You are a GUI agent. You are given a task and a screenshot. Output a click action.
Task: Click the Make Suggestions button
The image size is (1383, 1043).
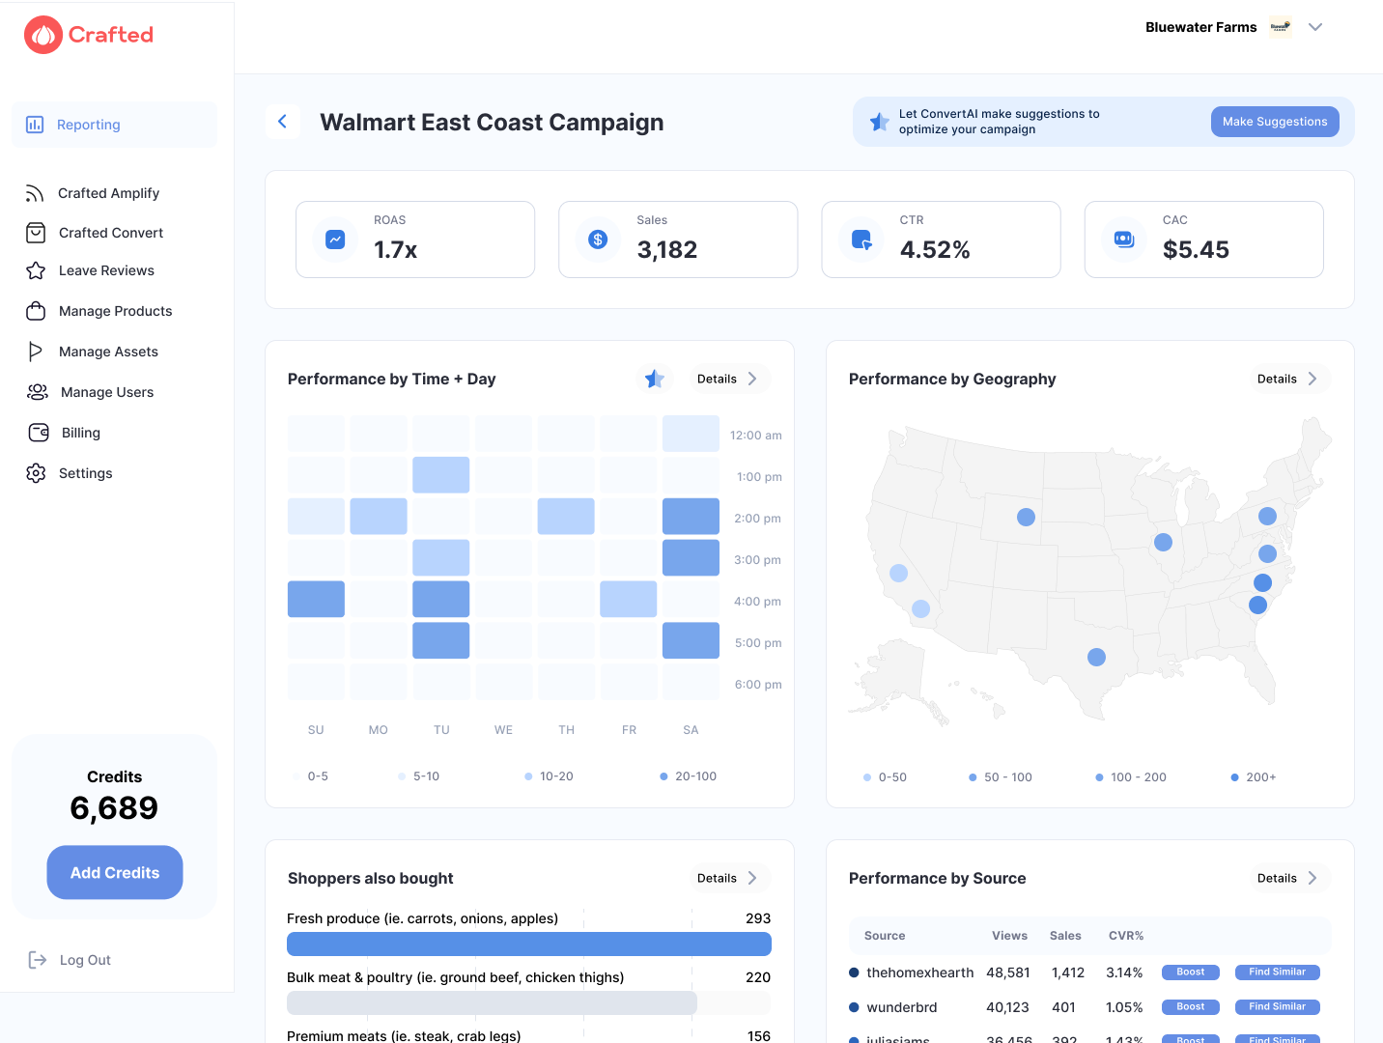pyautogui.click(x=1275, y=122)
